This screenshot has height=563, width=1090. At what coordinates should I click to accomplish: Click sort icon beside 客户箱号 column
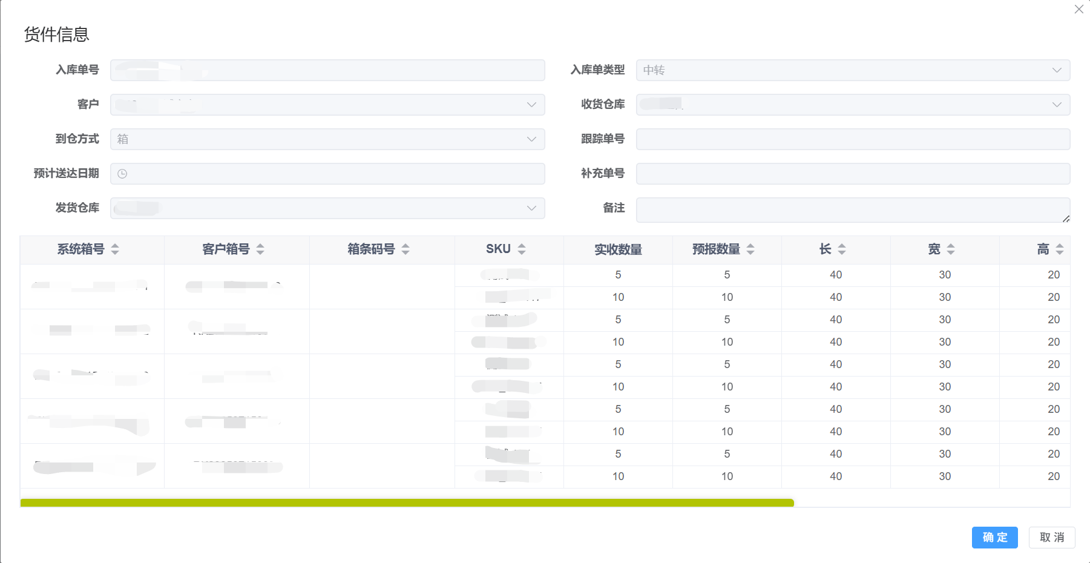pyautogui.click(x=260, y=249)
